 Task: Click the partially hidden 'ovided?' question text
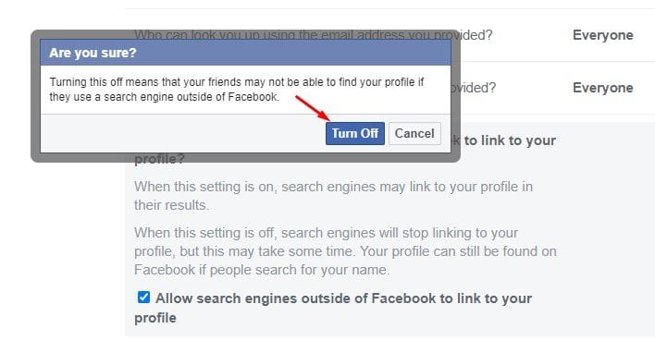point(475,88)
